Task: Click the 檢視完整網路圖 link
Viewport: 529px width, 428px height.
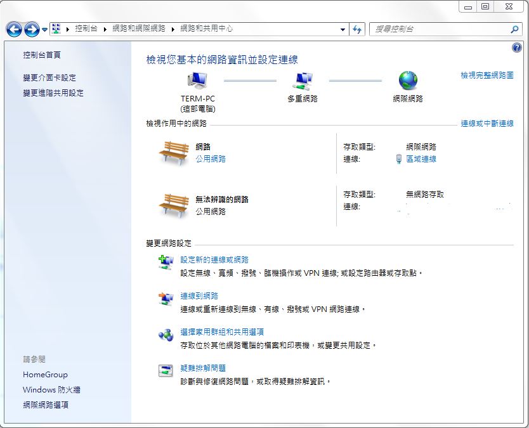Action: [487, 75]
